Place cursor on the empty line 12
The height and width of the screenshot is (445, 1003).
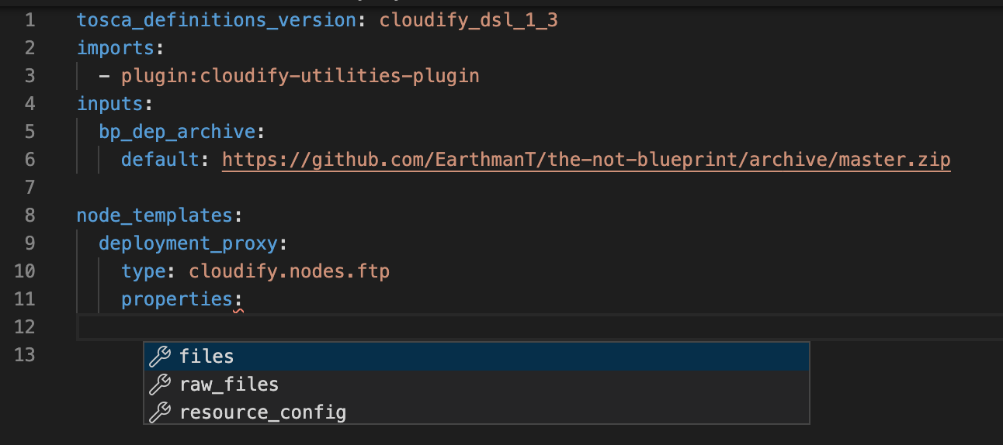540,327
